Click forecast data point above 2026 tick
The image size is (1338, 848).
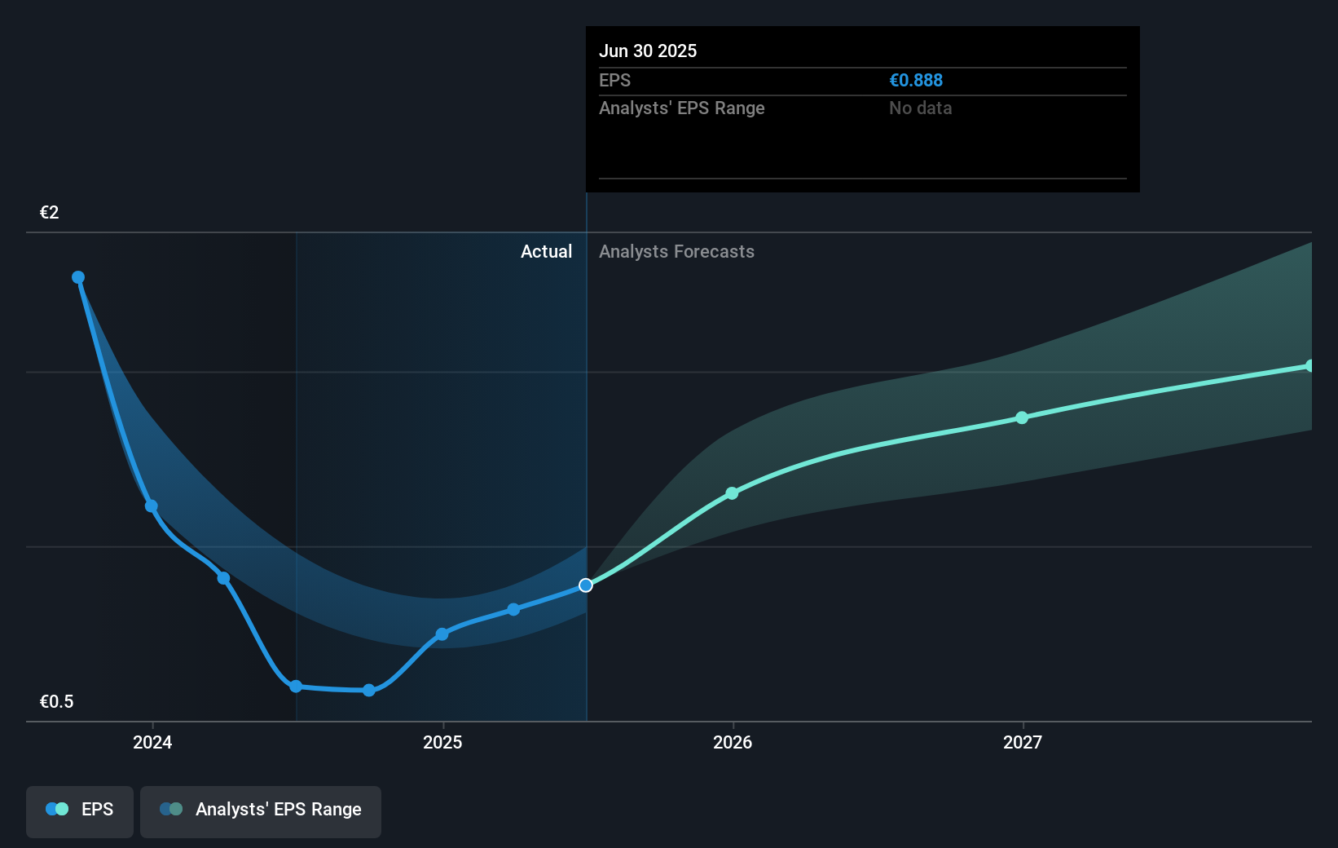click(x=732, y=493)
